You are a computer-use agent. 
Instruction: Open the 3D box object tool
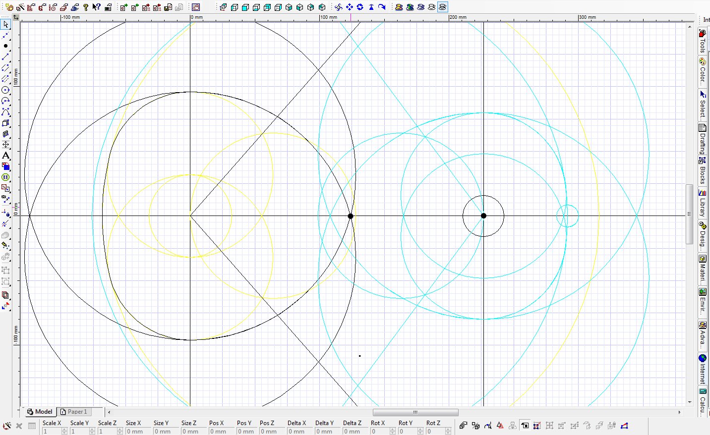tap(5, 123)
